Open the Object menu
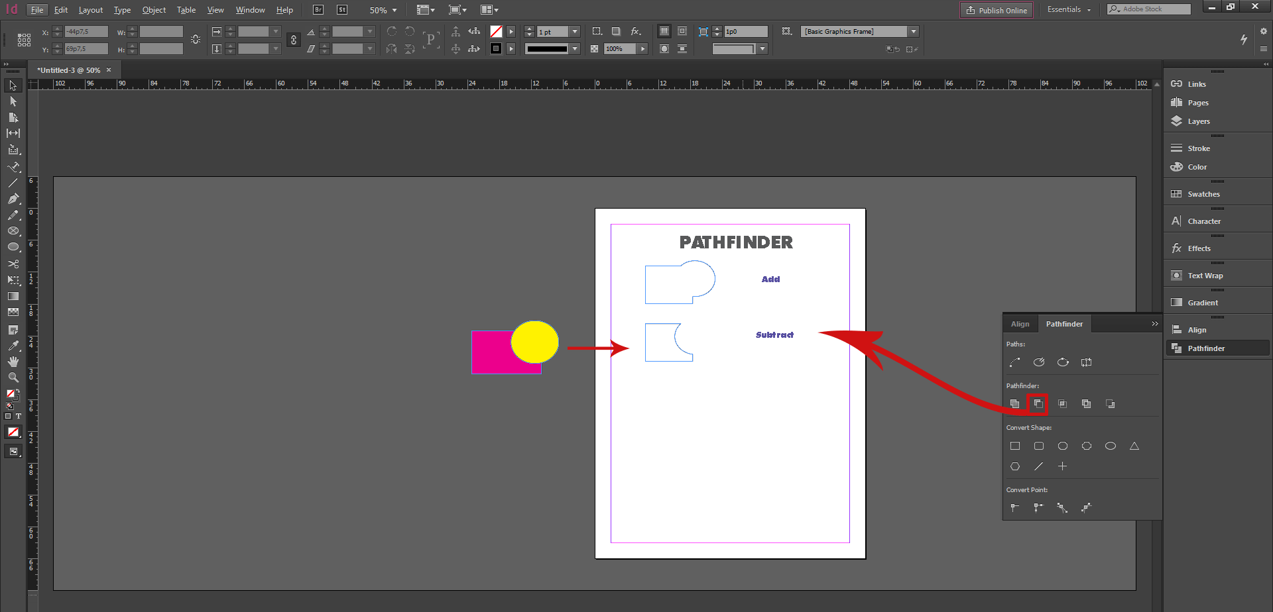Viewport: 1273px width, 612px height. pos(154,10)
